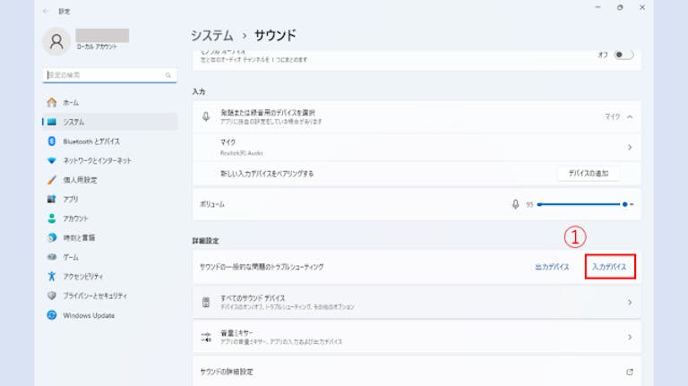Click the アクセシビリティ person icon
This screenshot has height=386, width=688.
coord(52,277)
